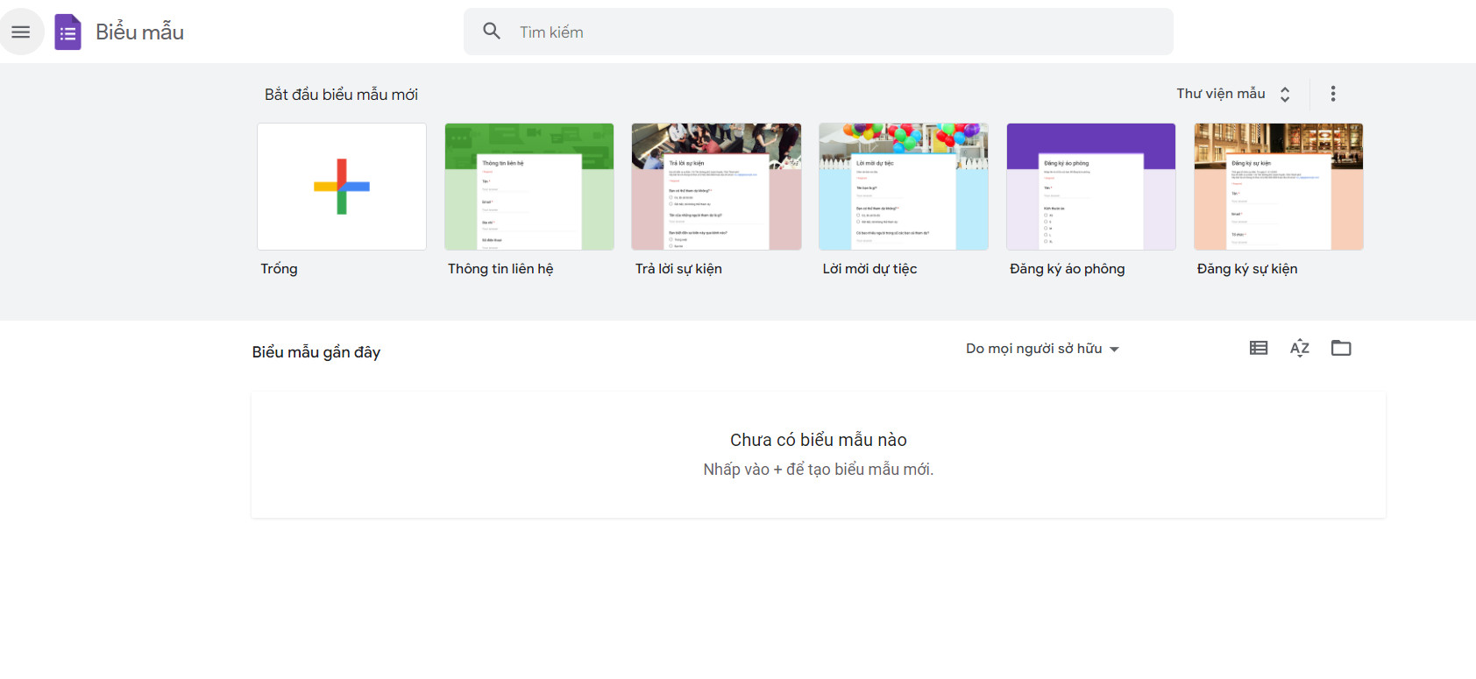The width and height of the screenshot is (1476, 679).
Task: Click the Đăng ký sự kiện caption text
Action: tap(1246, 269)
